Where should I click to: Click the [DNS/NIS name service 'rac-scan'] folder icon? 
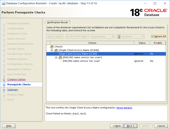60,58
